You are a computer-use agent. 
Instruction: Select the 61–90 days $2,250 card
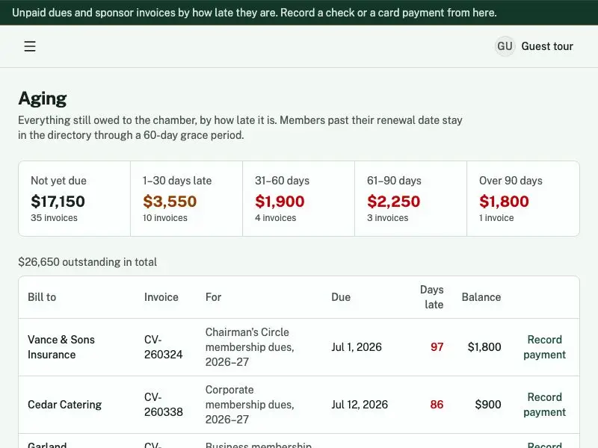(x=410, y=199)
